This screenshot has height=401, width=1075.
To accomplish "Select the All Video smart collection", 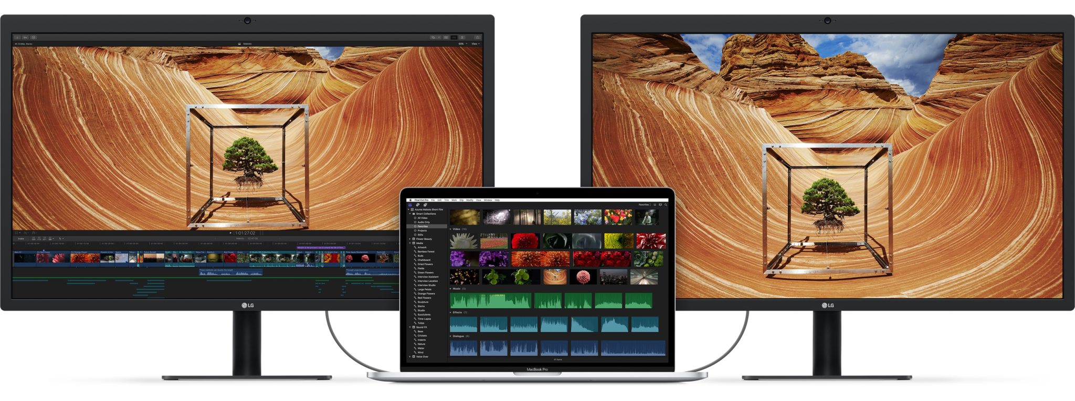I will pyautogui.click(x=423, y=218).
